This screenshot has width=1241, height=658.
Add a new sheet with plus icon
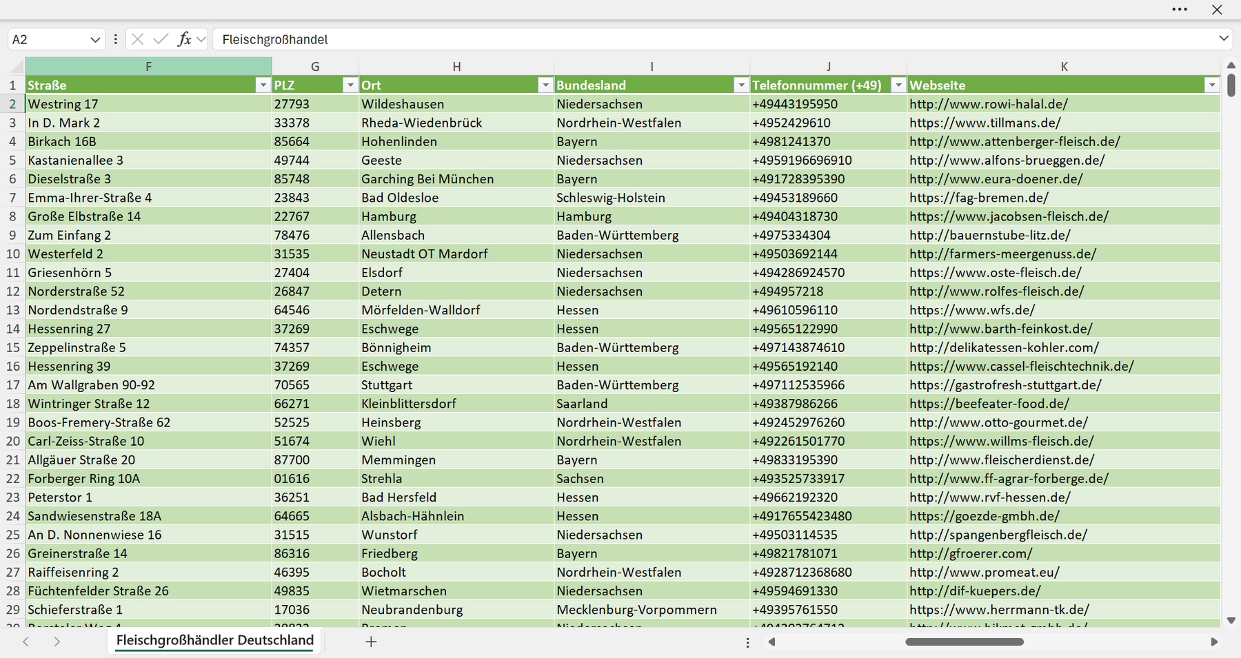click(x=371, y=642)
